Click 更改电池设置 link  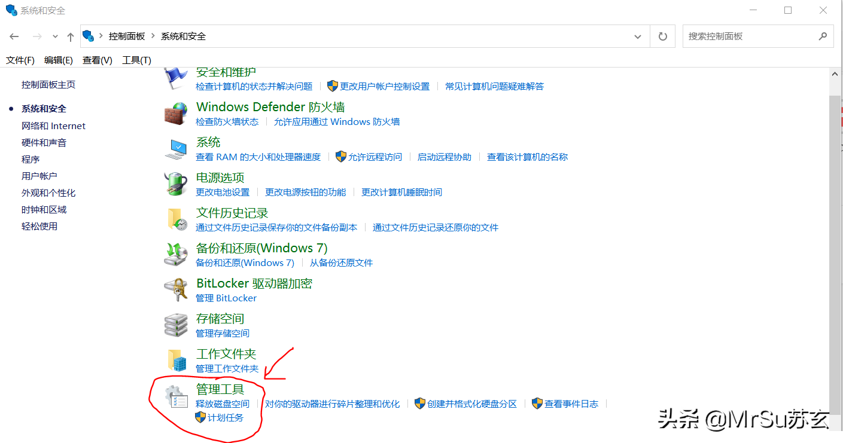coord(223,192)
